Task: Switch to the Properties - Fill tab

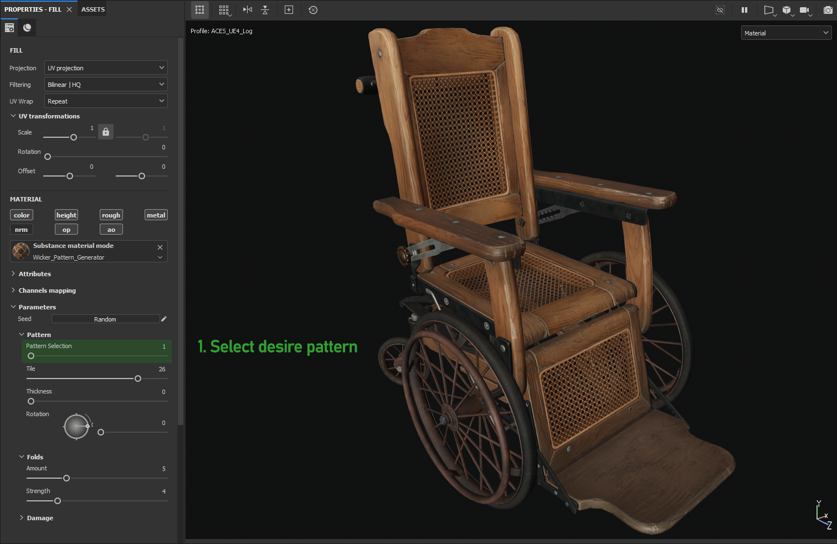Action: [x=33, y=9]
